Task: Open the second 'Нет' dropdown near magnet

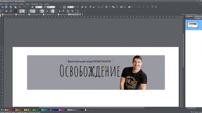Action: 71,7
